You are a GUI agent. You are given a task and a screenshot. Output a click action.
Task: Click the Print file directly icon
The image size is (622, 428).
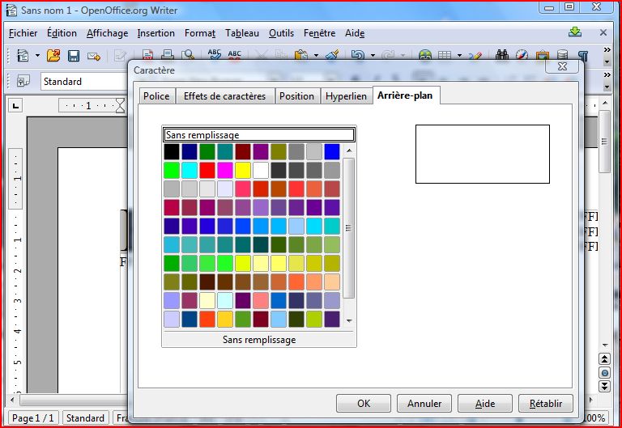point(168,54)
